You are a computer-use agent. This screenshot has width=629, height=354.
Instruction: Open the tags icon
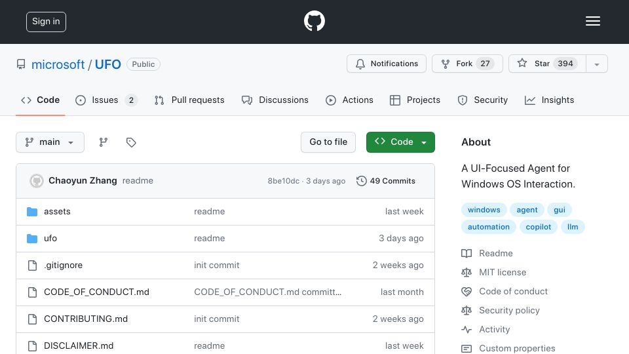(x=131, y=142)
